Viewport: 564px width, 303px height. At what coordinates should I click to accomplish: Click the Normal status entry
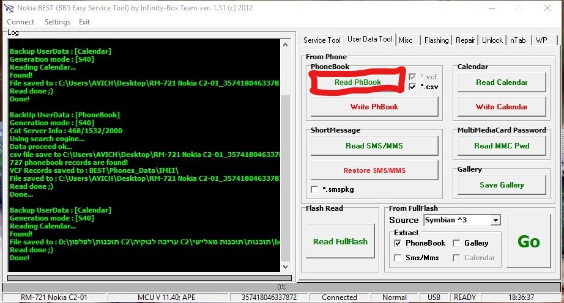point(395,298)
